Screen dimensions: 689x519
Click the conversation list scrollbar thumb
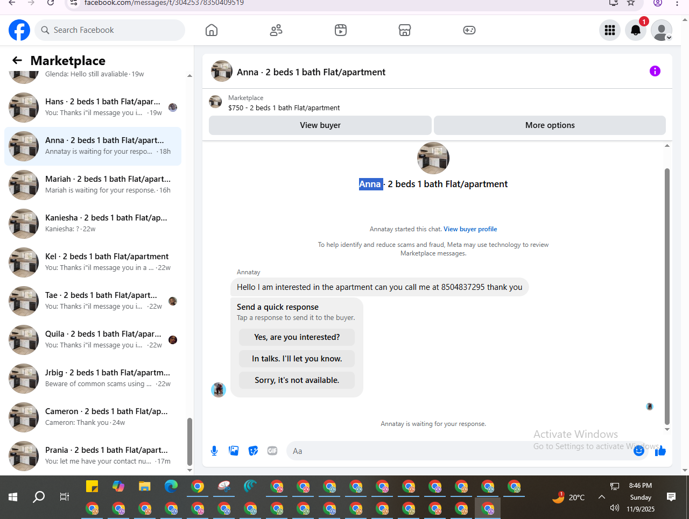(189, 442)
